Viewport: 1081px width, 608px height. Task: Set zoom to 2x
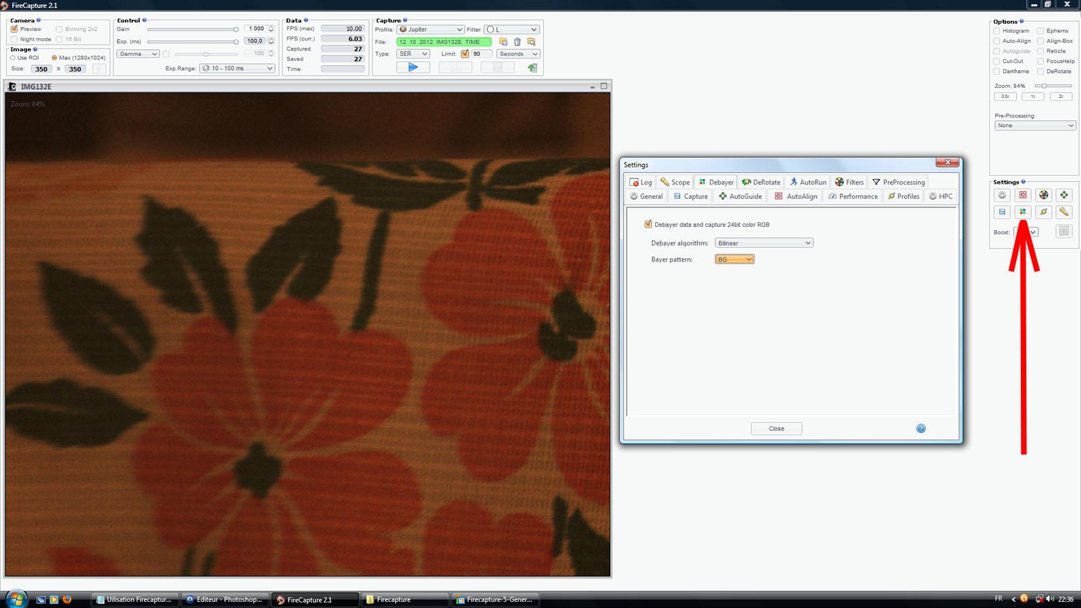(1061, 97)
